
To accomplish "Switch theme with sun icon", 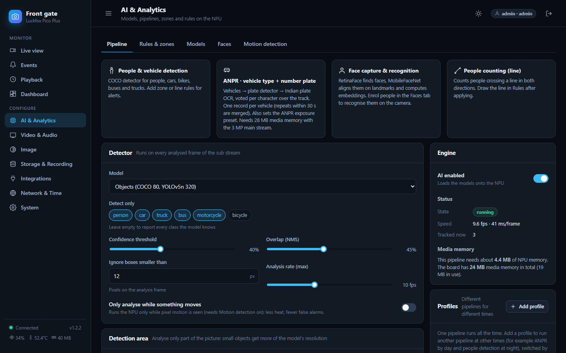I will (x=478, y=13).
